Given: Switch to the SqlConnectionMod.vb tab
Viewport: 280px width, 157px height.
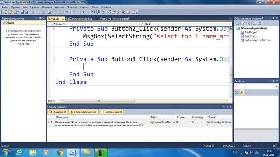Looking at the screenshot, I should tap(80, 19).
